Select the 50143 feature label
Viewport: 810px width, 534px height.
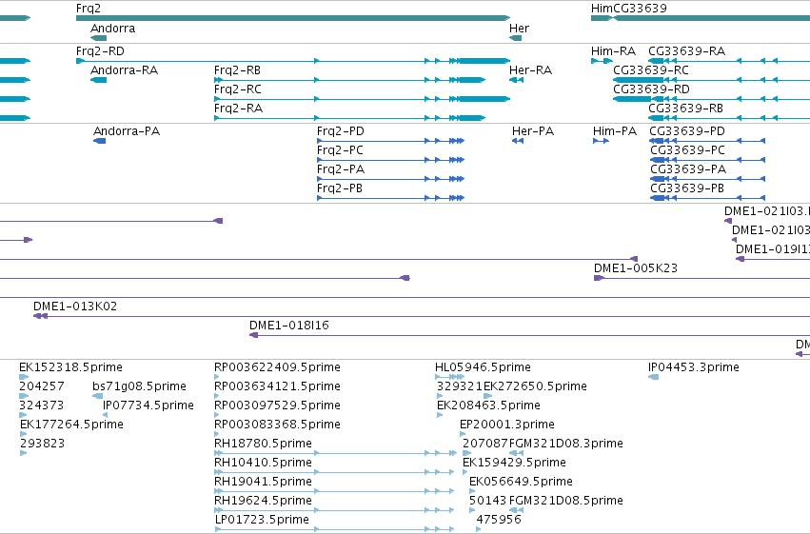click(x=488, y=501)
